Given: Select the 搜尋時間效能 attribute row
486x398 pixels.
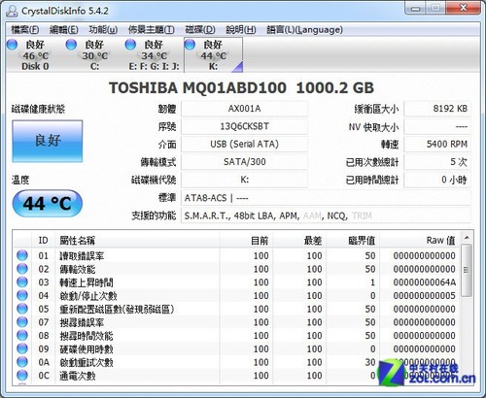Looking at the screenshot, I should [x=237, y=336].
